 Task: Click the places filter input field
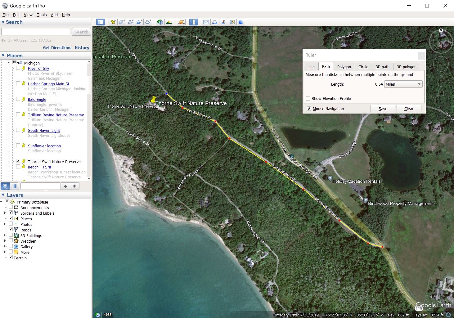40,186
